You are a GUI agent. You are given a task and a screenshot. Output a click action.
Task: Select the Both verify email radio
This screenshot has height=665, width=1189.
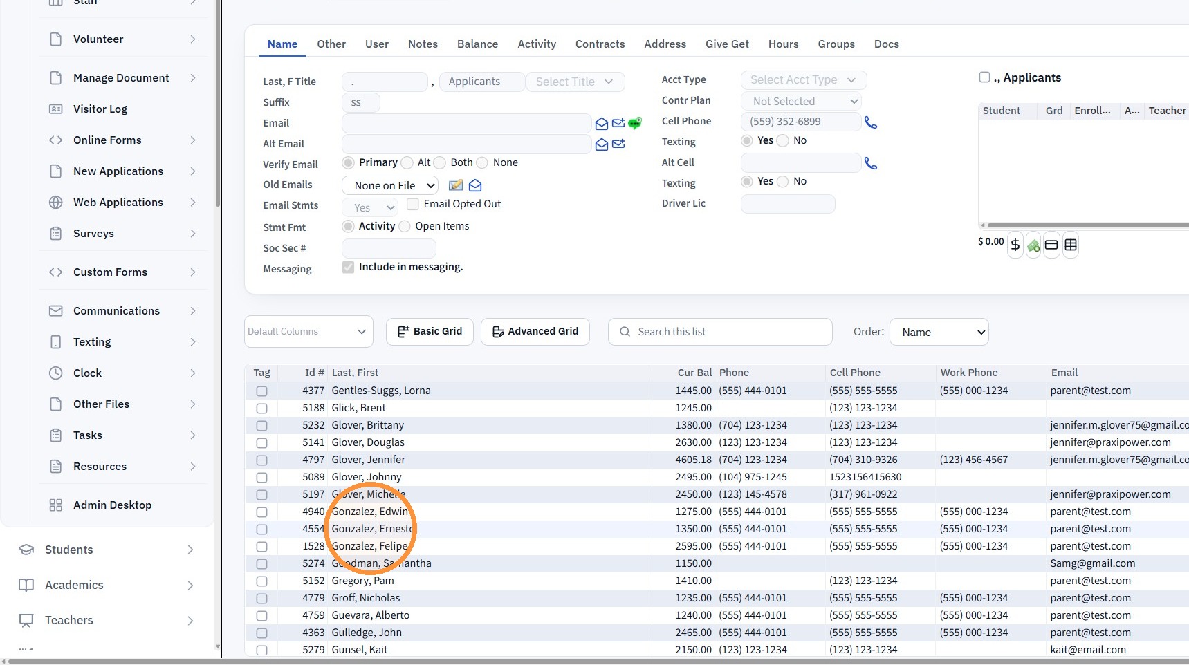440,162
